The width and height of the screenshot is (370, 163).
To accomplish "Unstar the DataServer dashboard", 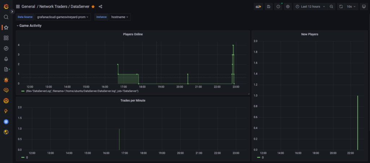I will point(93,7).
